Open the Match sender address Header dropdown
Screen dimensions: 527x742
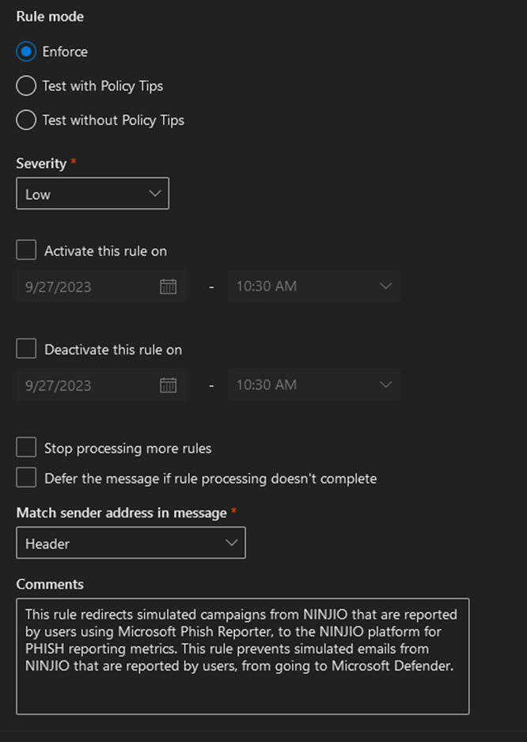point(131,543)
